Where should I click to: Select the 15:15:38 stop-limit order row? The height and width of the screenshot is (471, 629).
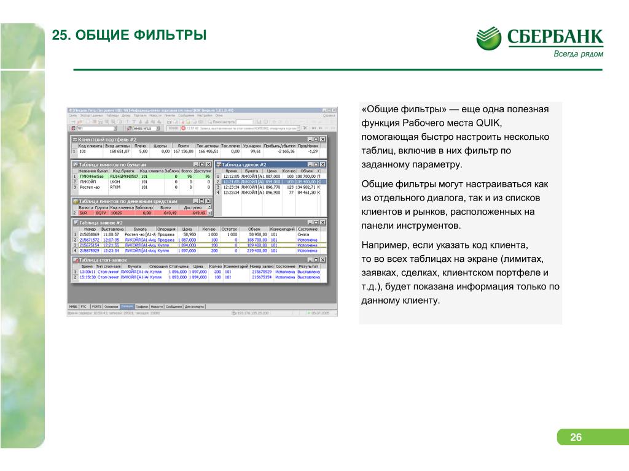pos(200,277)
